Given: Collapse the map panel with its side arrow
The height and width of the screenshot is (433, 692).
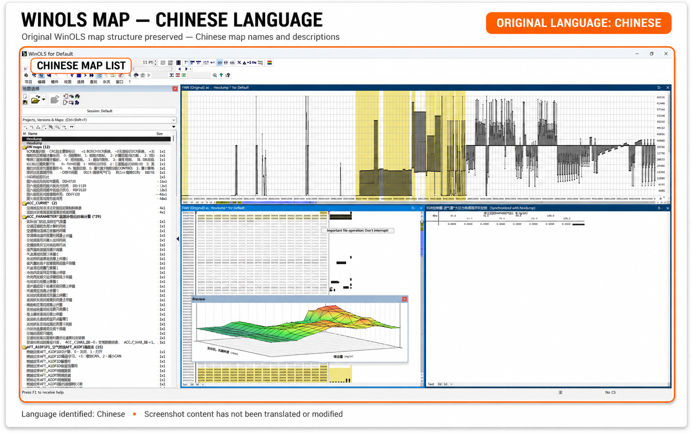Looking at the screenshot, I should coord(178,239).
